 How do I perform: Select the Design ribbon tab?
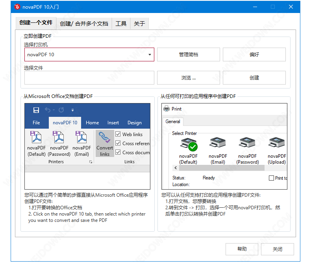pyautogui.click(x=135, y=123)
